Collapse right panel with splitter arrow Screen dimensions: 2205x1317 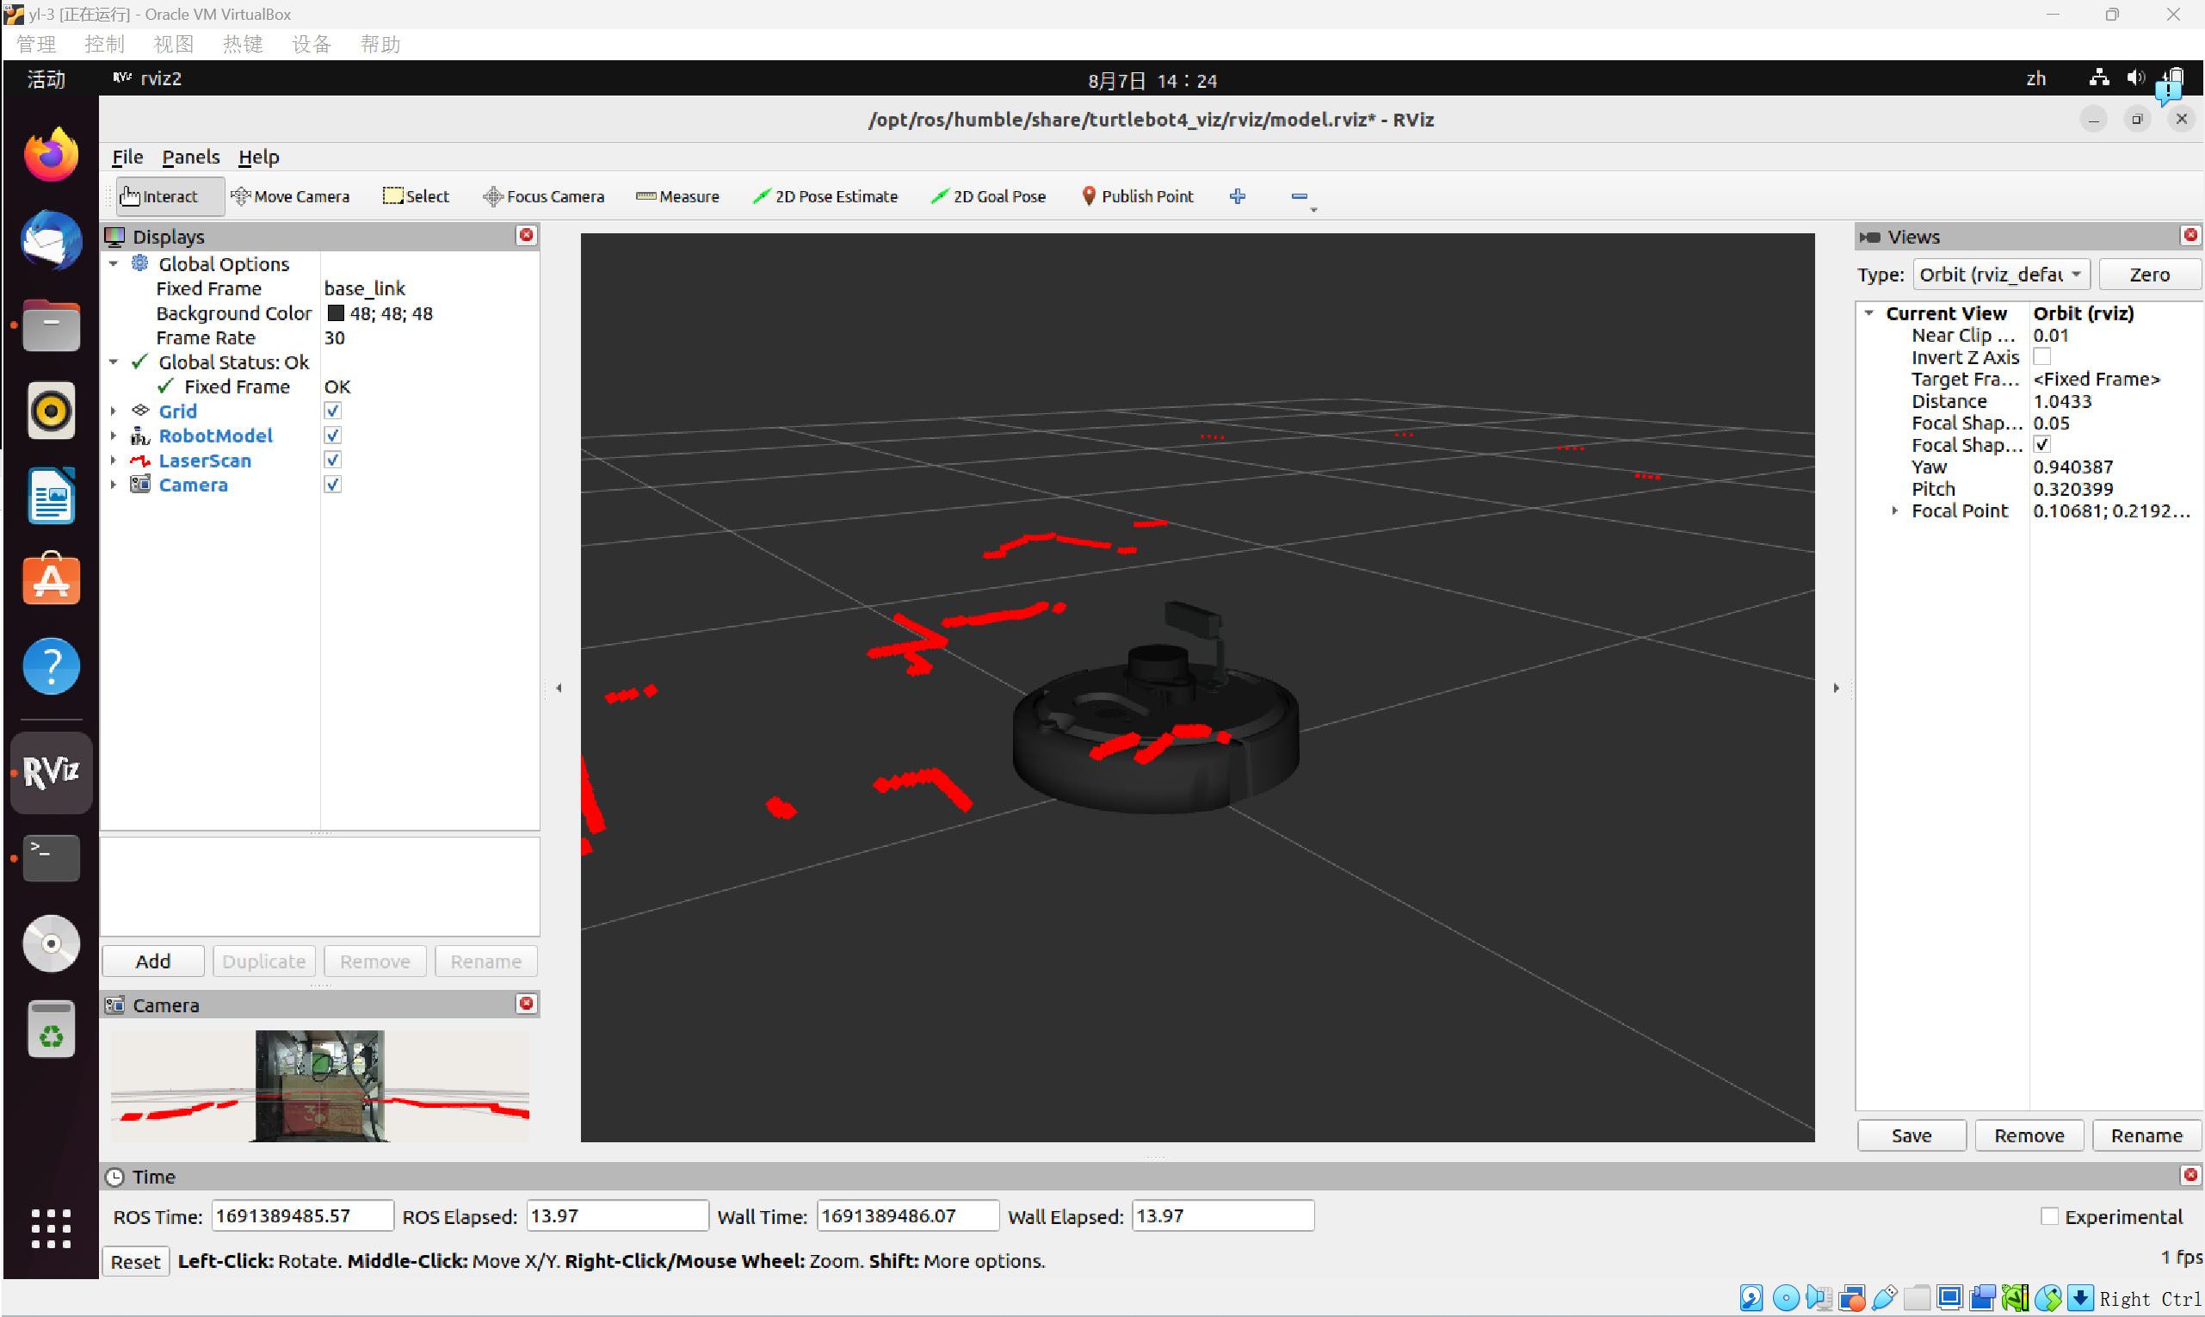1836,688
